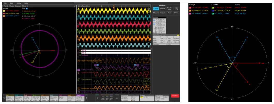This screenshot has height=104, width=274.
Task: Click the Callout button
Action: pos(163,9)
